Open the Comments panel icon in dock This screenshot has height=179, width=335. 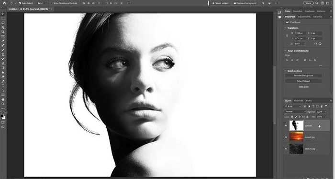279,18
